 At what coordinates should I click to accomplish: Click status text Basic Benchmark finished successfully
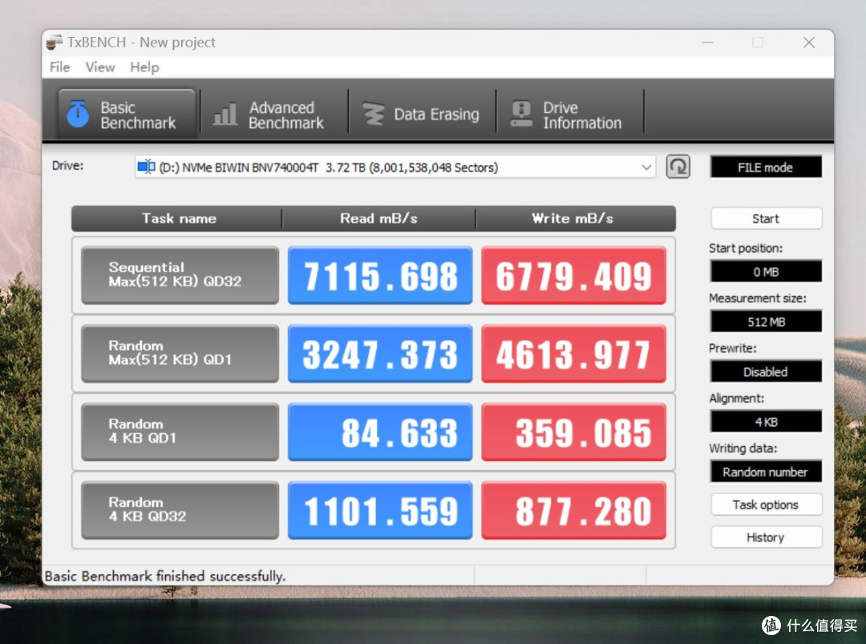(x=165, y=576)
